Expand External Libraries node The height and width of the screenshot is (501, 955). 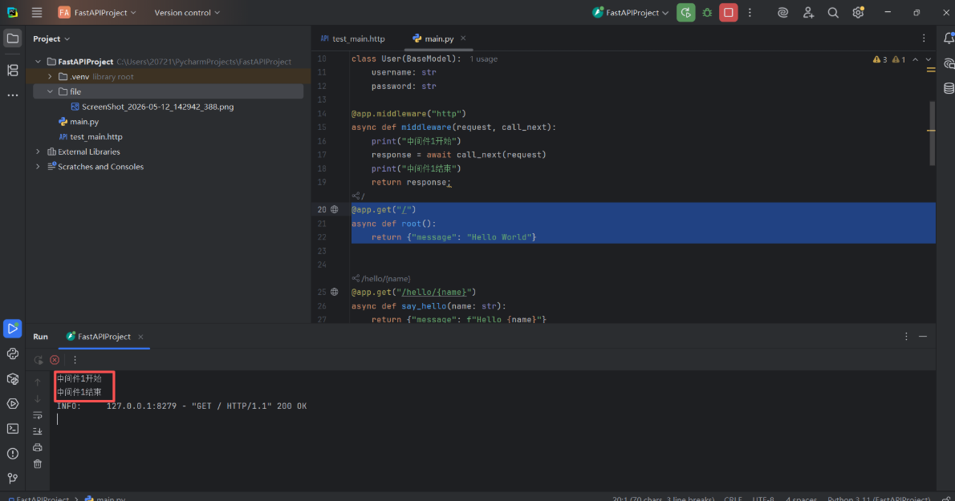coord(38,152)
